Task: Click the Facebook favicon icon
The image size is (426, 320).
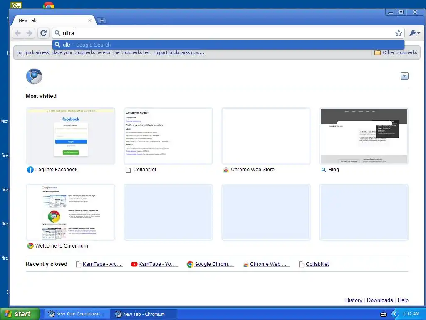Action: click(x=30, y=170)
